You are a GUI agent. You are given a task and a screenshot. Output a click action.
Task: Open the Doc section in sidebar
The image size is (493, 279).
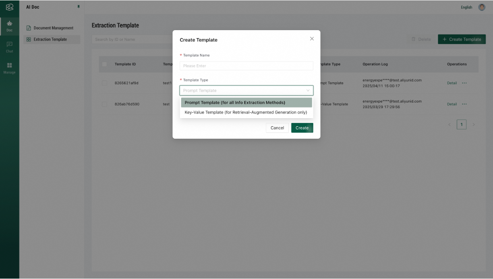point(9,26)
